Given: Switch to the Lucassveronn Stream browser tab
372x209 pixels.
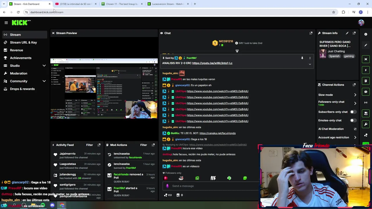Looking at the screenshot, I should pyautogui.click(x=168, y=4).
